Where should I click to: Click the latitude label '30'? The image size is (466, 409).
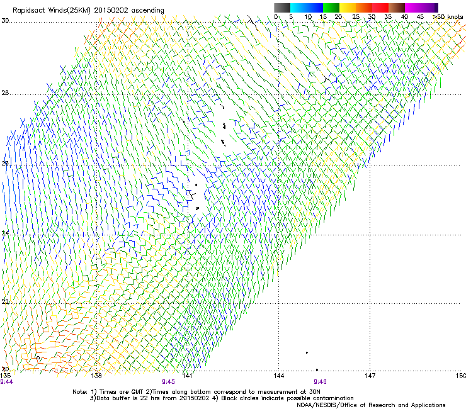[5, 21]
